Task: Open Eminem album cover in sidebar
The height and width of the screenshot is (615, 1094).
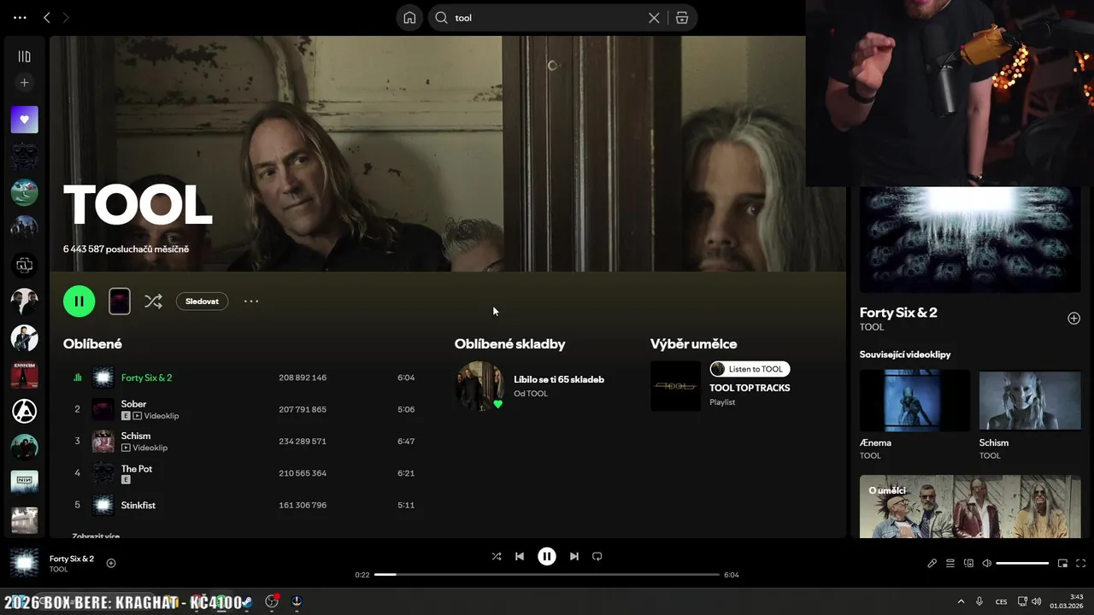Action: tap(24, 374)
